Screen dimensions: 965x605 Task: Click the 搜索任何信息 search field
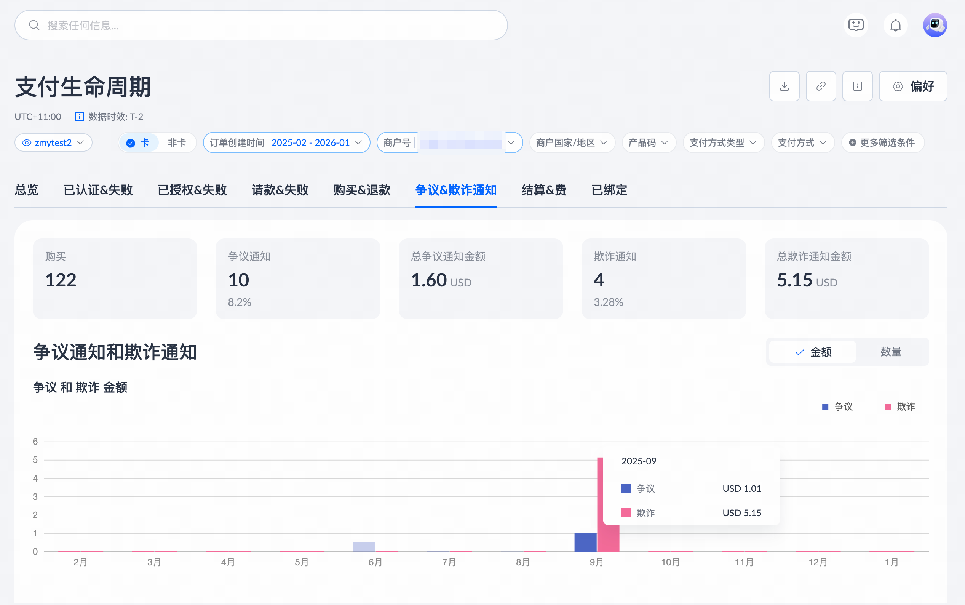tap(261, 25)
